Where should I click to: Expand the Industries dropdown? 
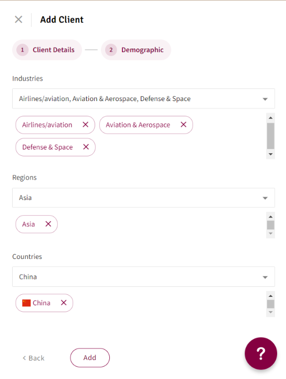coord(144,98)
